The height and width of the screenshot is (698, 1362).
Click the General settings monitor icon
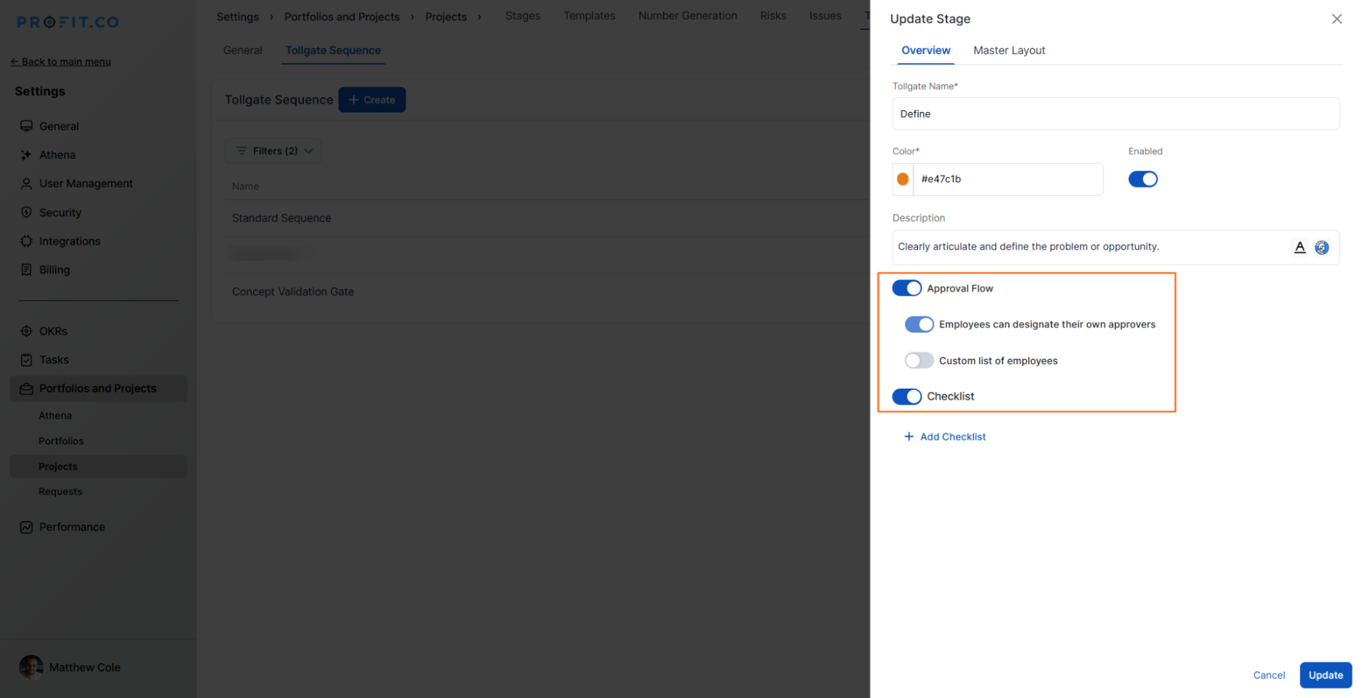tap(27, 126)
